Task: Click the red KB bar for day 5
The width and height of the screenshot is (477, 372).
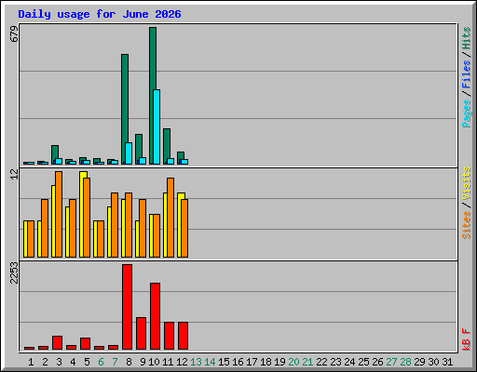Action: (86, 344)
